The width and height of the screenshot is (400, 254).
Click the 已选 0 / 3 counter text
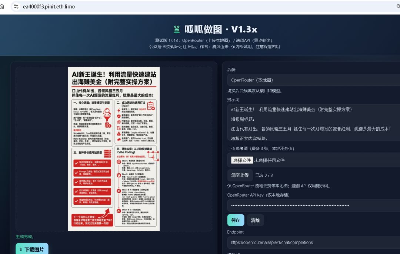264,175
